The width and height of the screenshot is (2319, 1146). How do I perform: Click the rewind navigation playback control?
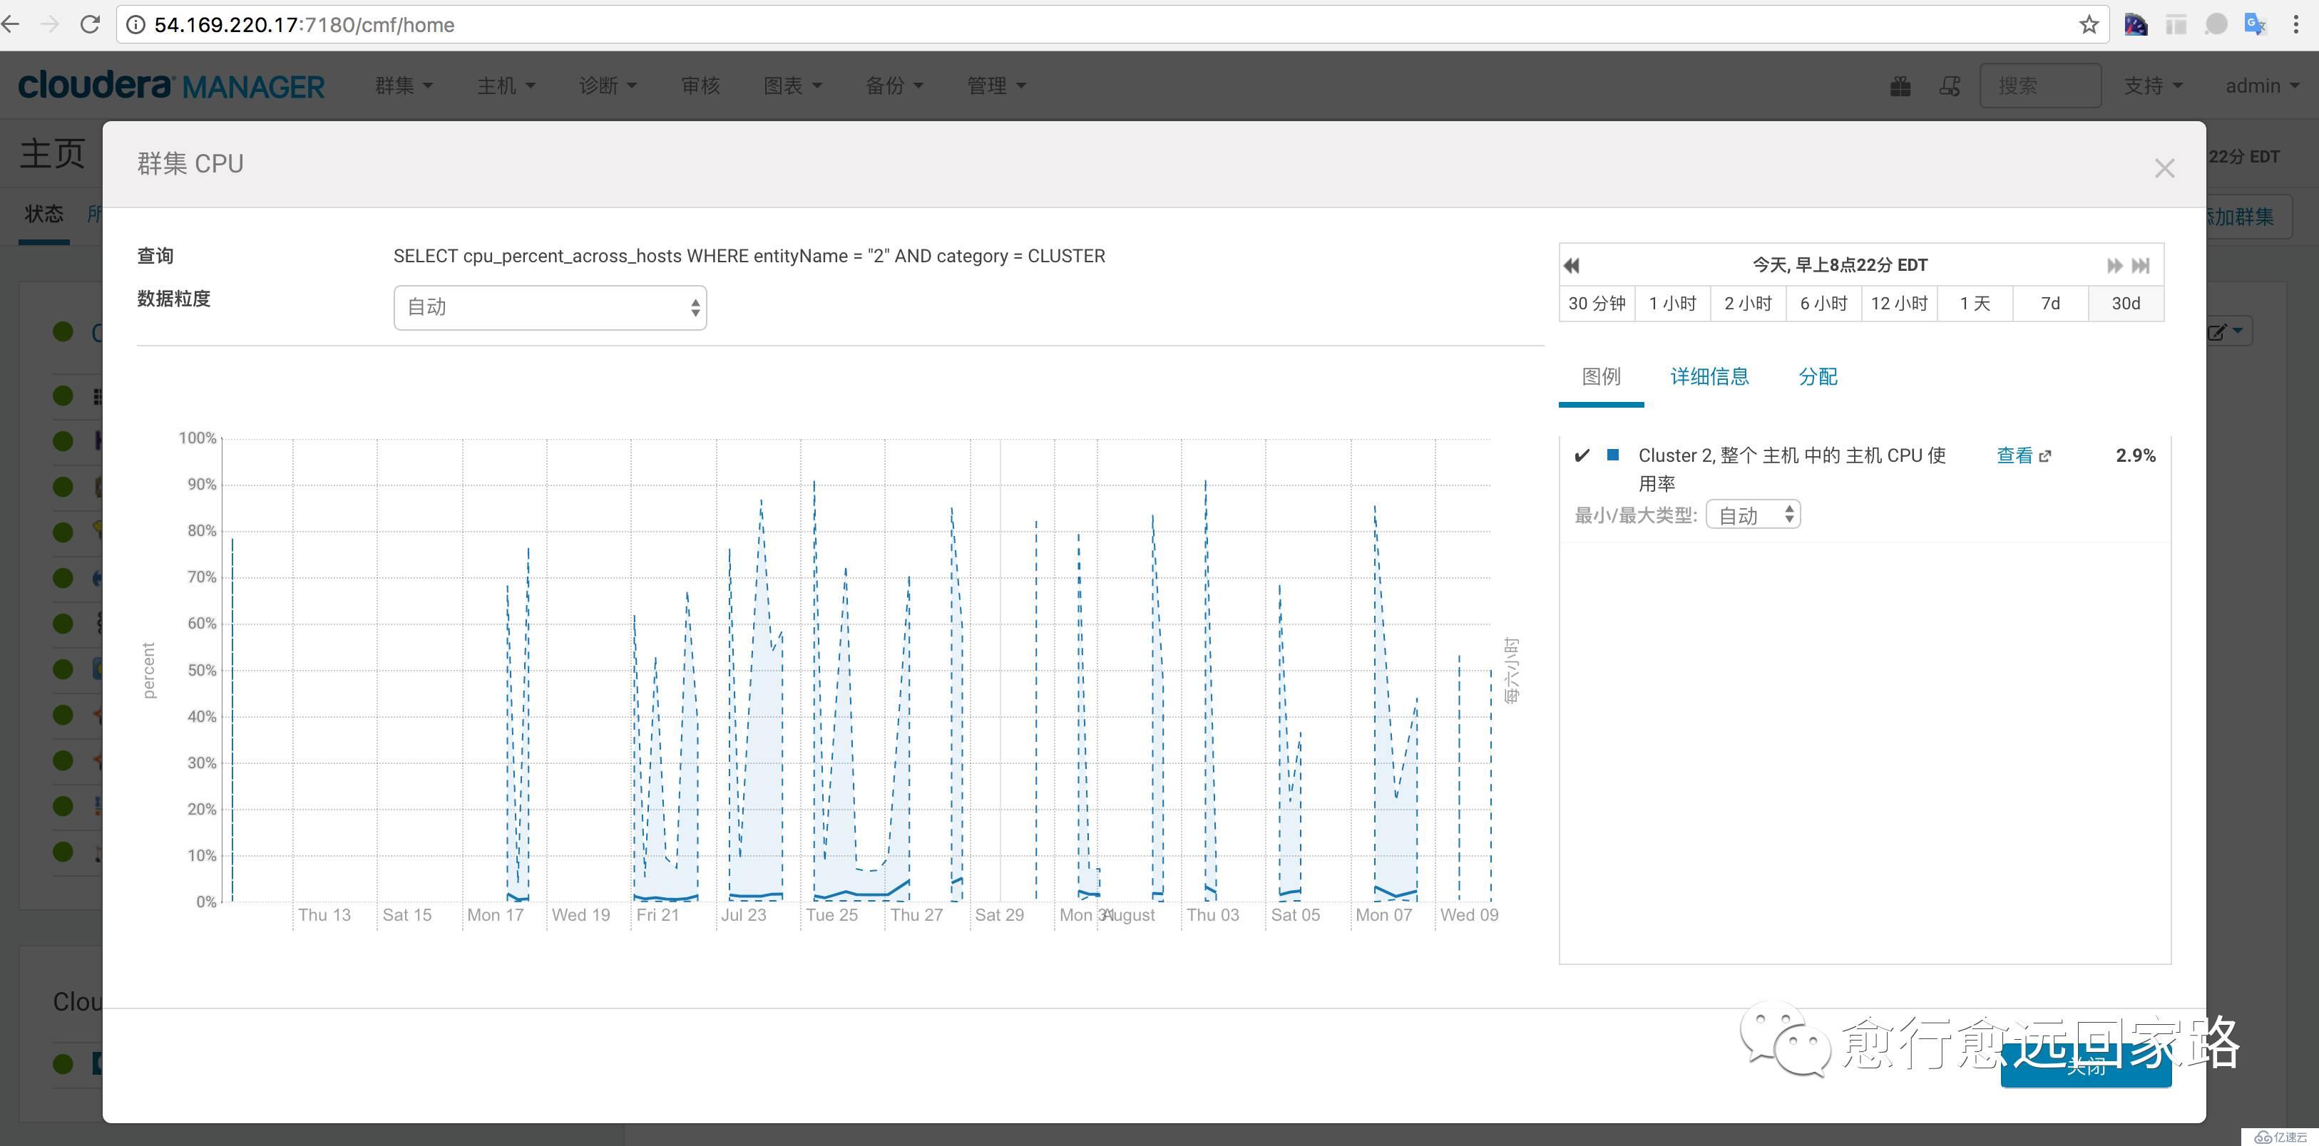[x=1572, y=264]
